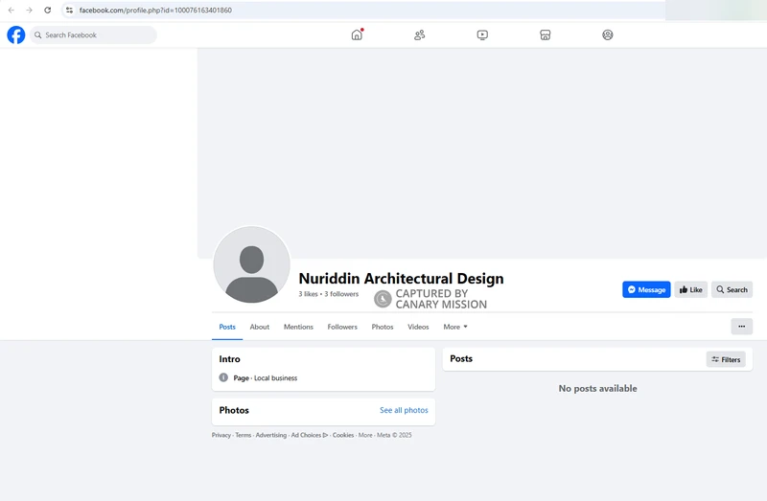Open the Groups icon in top navigation
Viewport: 767px width, 501px height.
[x=608, y=34]
